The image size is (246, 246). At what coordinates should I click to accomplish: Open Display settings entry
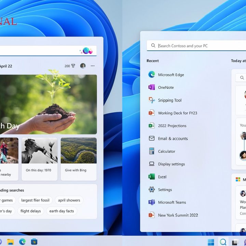pos(167,164)
